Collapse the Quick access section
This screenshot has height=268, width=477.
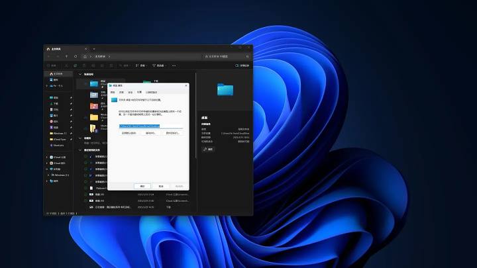(80, 74)
